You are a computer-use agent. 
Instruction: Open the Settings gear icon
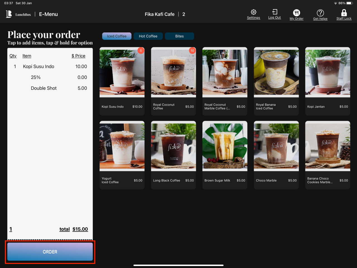coord(253,12)
